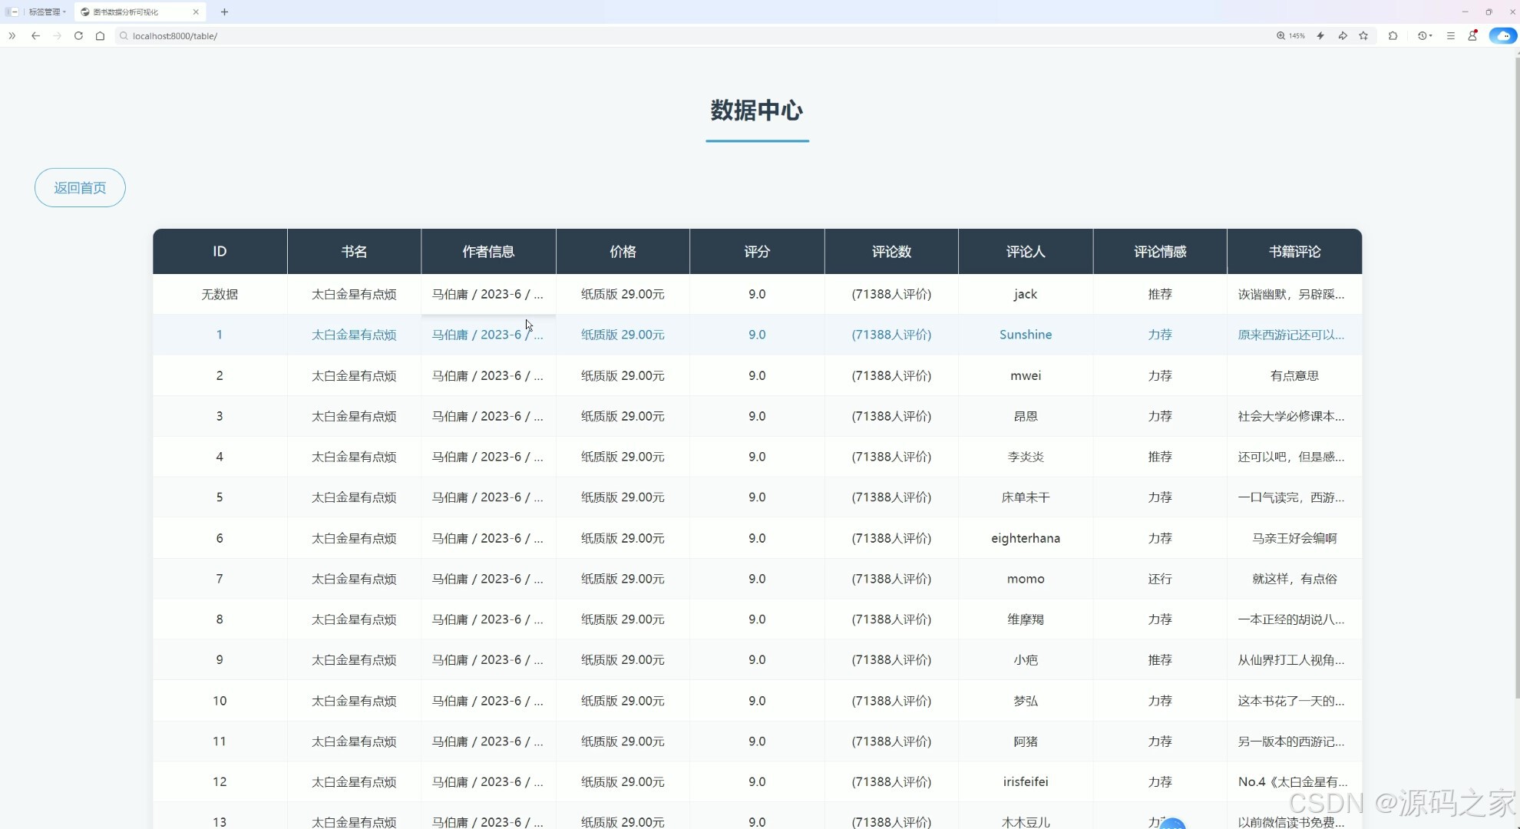Expand the toolbar overflow chevron
Screen dimensions: 1520x829
click(x=12, y=36)
